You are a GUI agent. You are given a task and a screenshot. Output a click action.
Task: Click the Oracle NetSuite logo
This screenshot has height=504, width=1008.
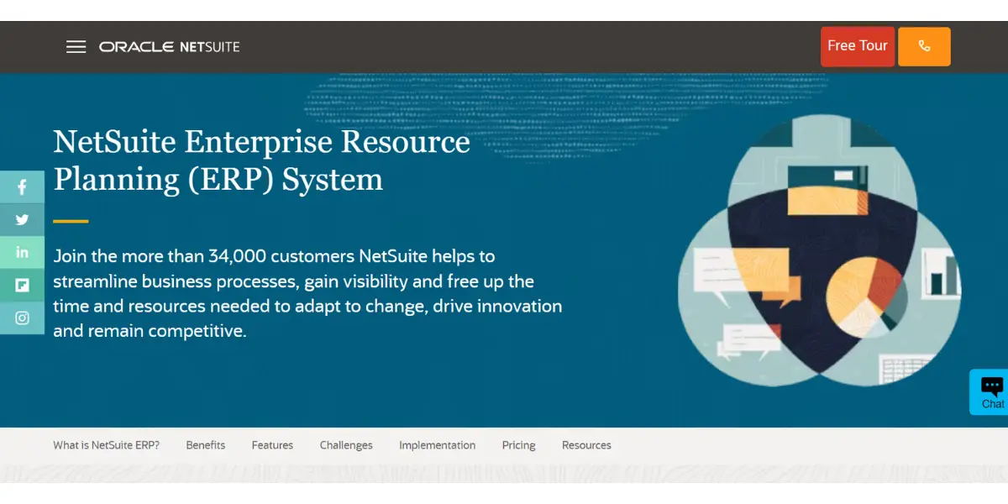click(x=170, y=47)
